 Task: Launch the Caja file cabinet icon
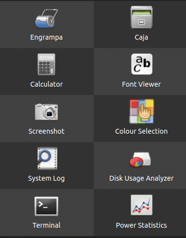coord(141,17)
